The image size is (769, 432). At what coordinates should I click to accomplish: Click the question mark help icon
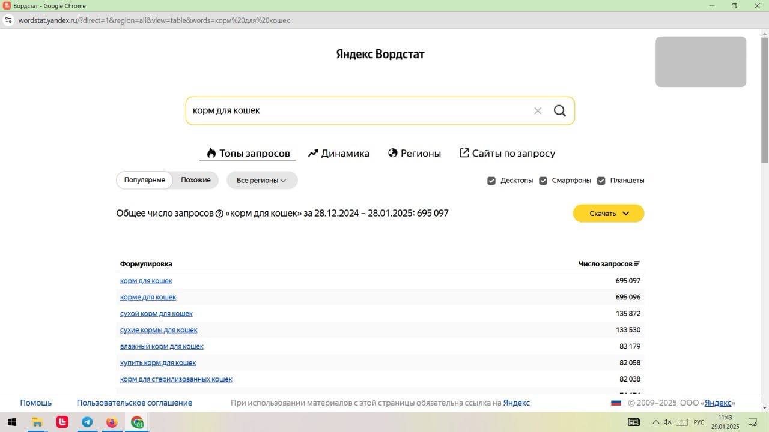click(219, 214)
